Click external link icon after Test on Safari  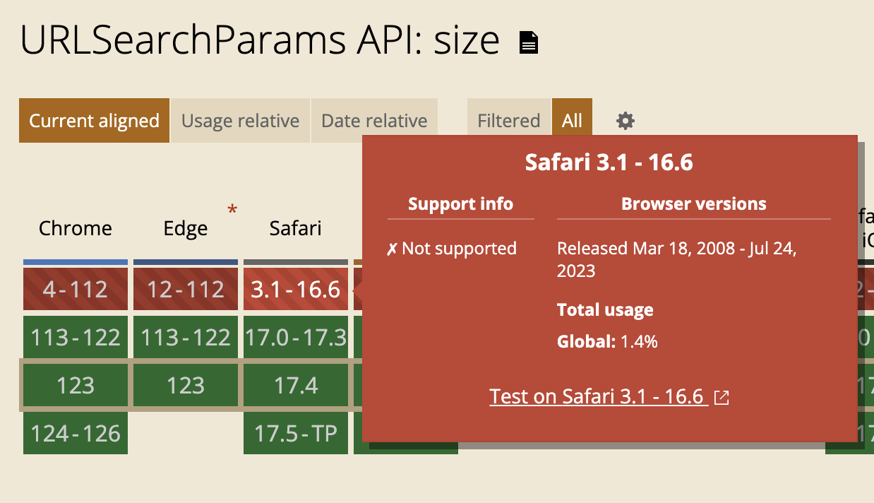coord(722,398)
